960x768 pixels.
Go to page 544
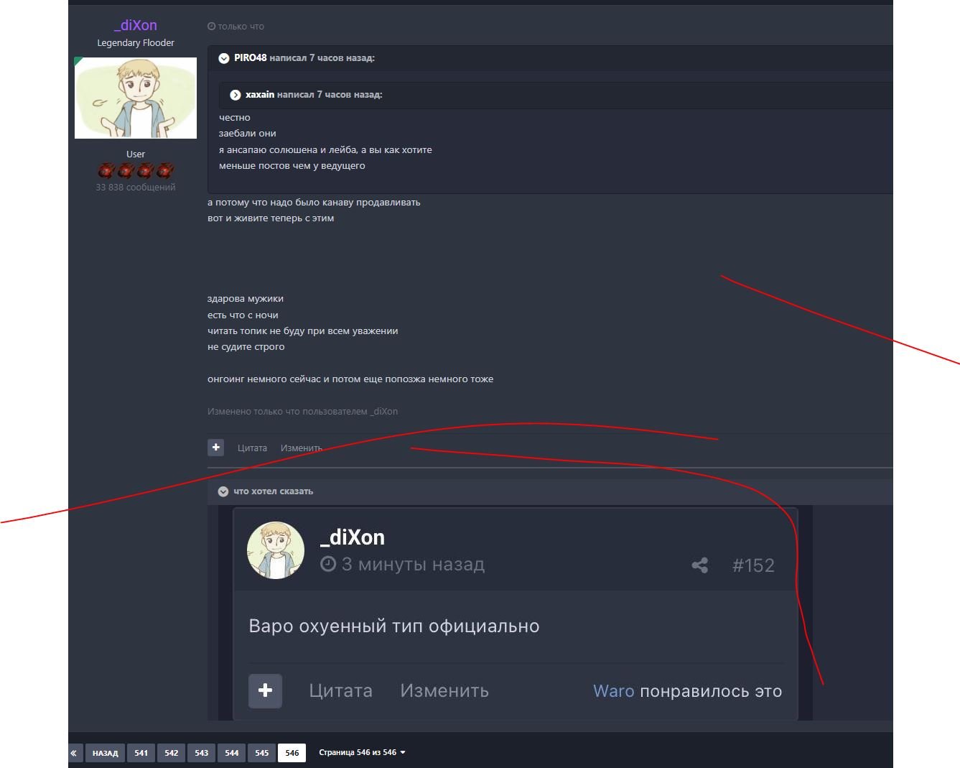click(232, 753)
